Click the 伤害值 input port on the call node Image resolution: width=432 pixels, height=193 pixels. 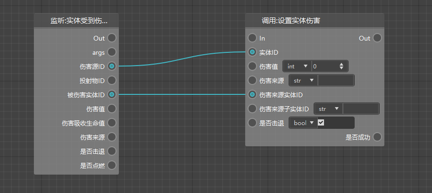252,66
